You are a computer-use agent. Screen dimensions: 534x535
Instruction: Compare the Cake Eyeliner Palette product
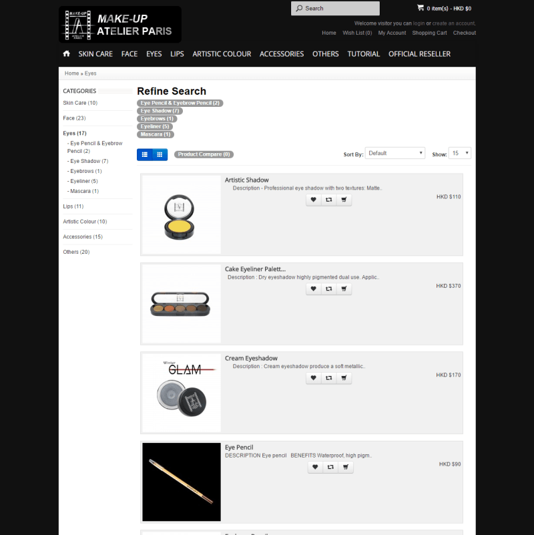coord(328,289)
